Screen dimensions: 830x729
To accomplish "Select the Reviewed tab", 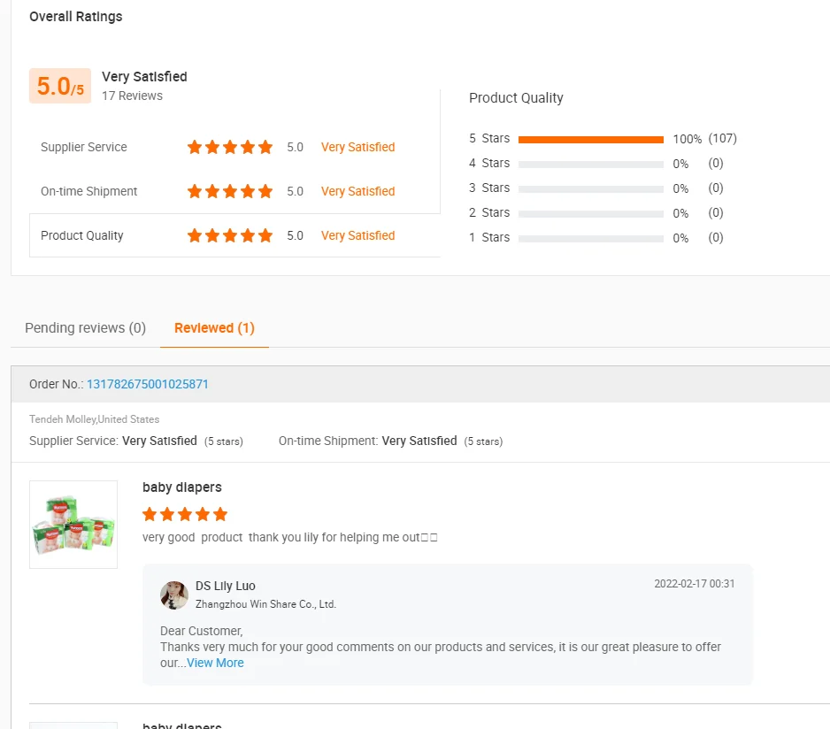I will (x=214, y=328).
